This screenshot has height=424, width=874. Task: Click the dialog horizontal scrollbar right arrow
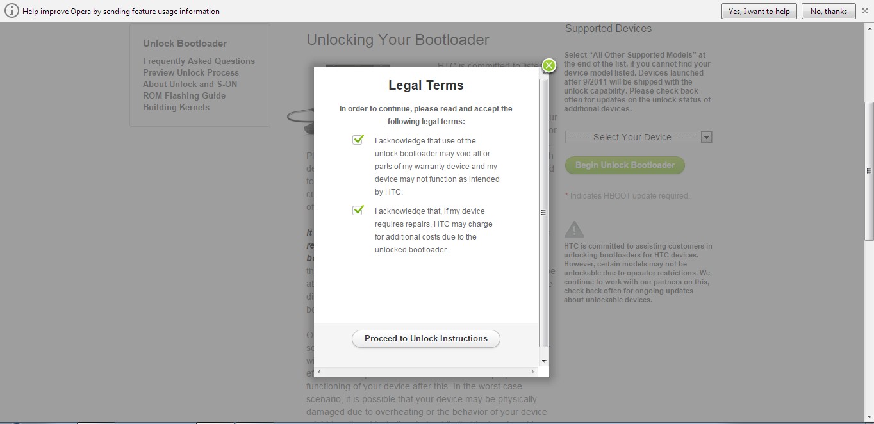coord(532,371)
